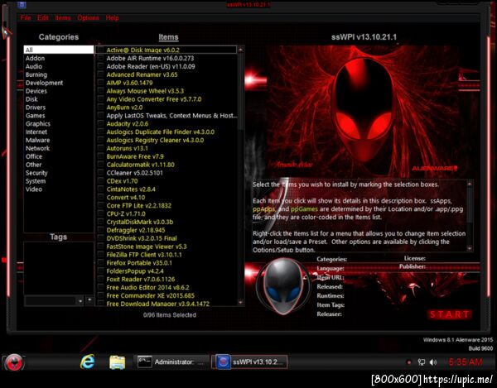The image size is (497, 388).
Task: Click the items list scroll up arrow
Action: 240,50
